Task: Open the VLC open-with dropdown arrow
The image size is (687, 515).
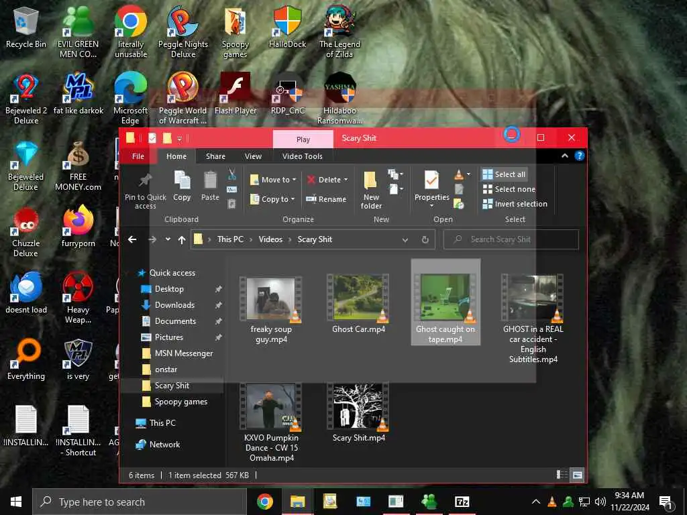Action: click(468, 174)
